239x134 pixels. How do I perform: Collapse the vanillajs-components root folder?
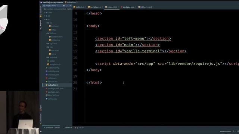(x=43, y=9)
